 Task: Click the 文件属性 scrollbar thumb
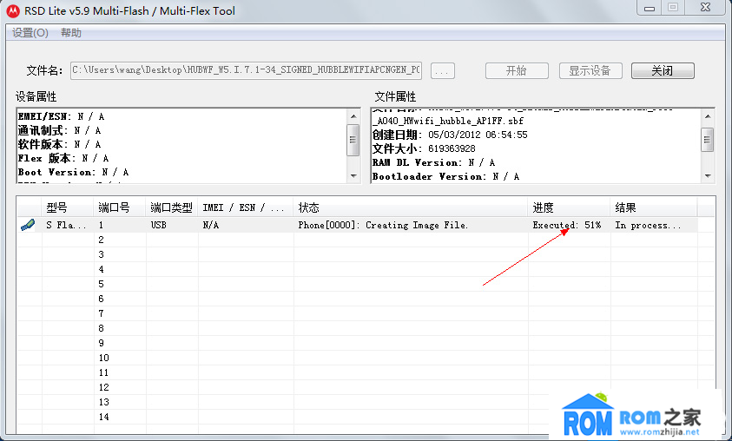coord(708,140)
